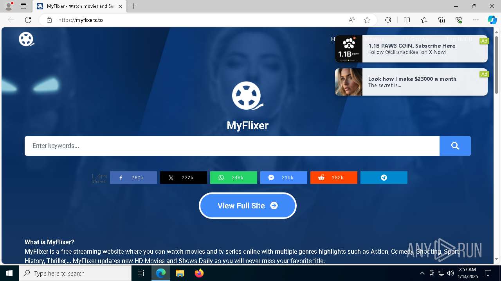Share on X (277k)

tap(184, 178)
